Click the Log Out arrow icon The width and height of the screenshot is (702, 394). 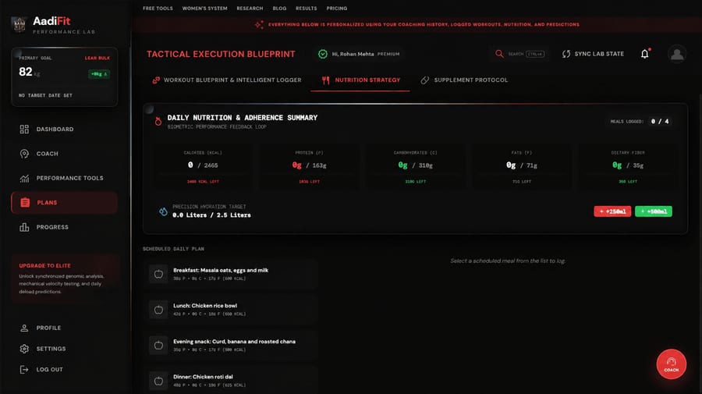point(24,369)
